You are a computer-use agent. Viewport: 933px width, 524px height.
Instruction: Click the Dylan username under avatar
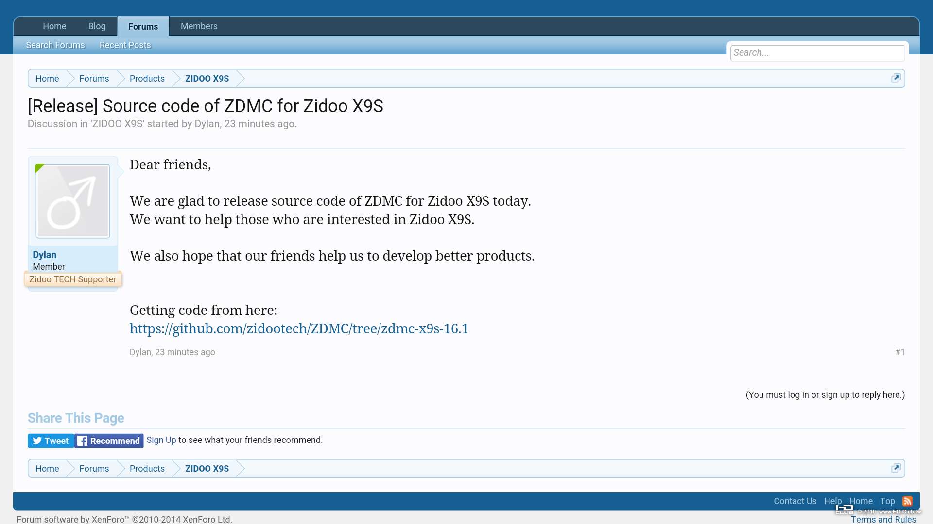click(x=44, y=255)
